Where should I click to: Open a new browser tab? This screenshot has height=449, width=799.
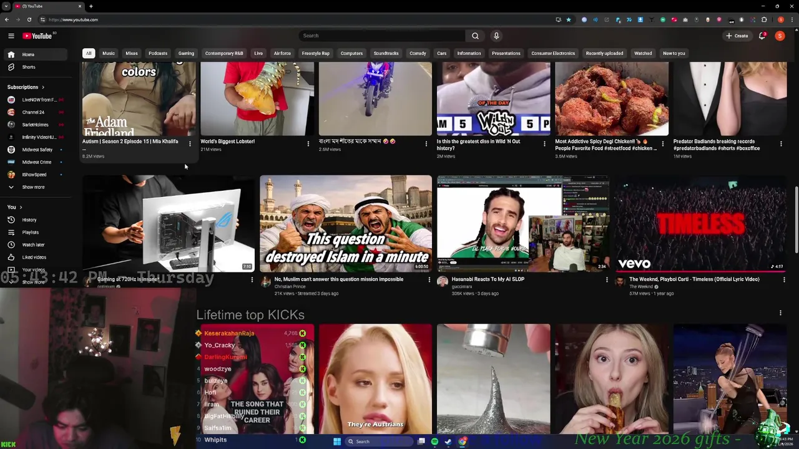(91, 6)
